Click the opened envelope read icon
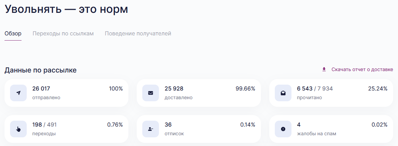This screenshot has width=398, height=146. [283, 93]
